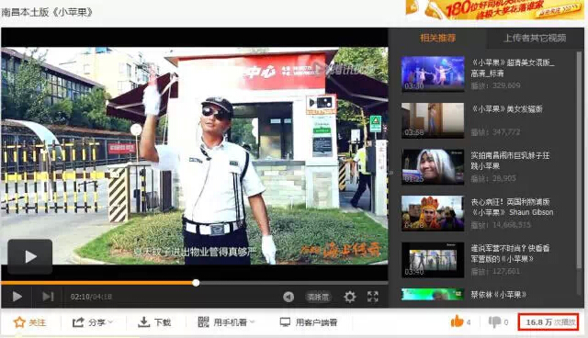Click the video title 南昌本土版《小苹果》
This screenshot has width=588, height=338.
47,12
